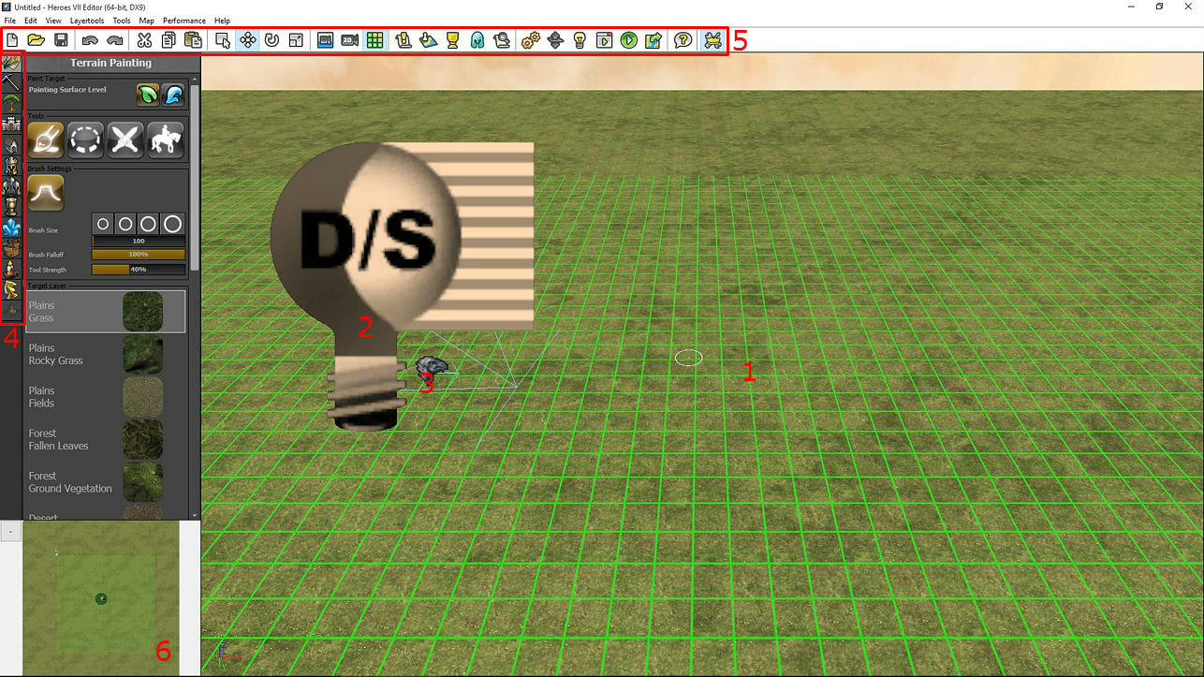1204x677 pixels.
Task: Open the View menu
Action: (53, 20)
